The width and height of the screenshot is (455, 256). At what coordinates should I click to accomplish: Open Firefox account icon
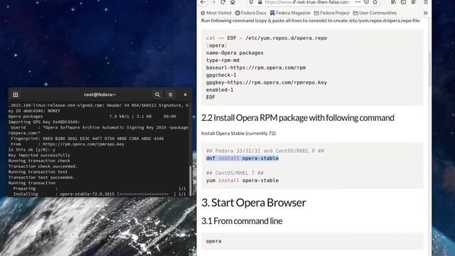[414, 2]
